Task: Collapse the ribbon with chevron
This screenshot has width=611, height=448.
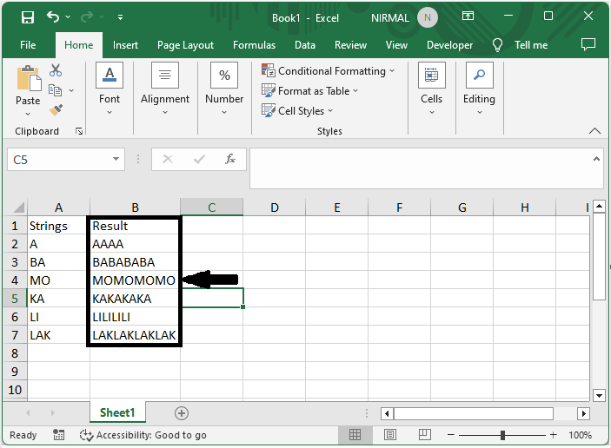Action: click(x=594, y=131)
